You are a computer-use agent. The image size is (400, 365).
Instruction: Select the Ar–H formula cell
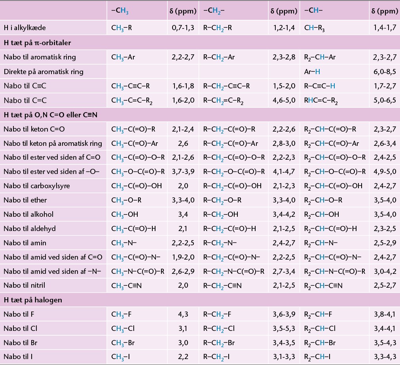(312, 72)
